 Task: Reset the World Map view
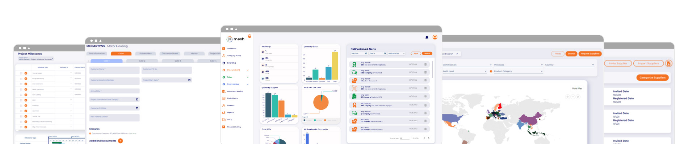[x=578, y=97]
